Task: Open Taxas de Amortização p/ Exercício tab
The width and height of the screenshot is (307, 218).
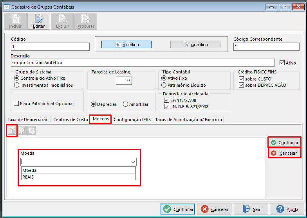Action: pos(189,120)
